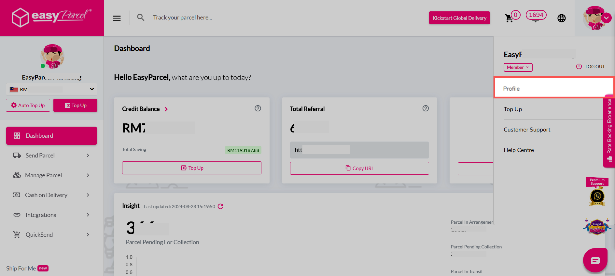Open the hamburger menu icon
The image size is (615, 276).
117,18
